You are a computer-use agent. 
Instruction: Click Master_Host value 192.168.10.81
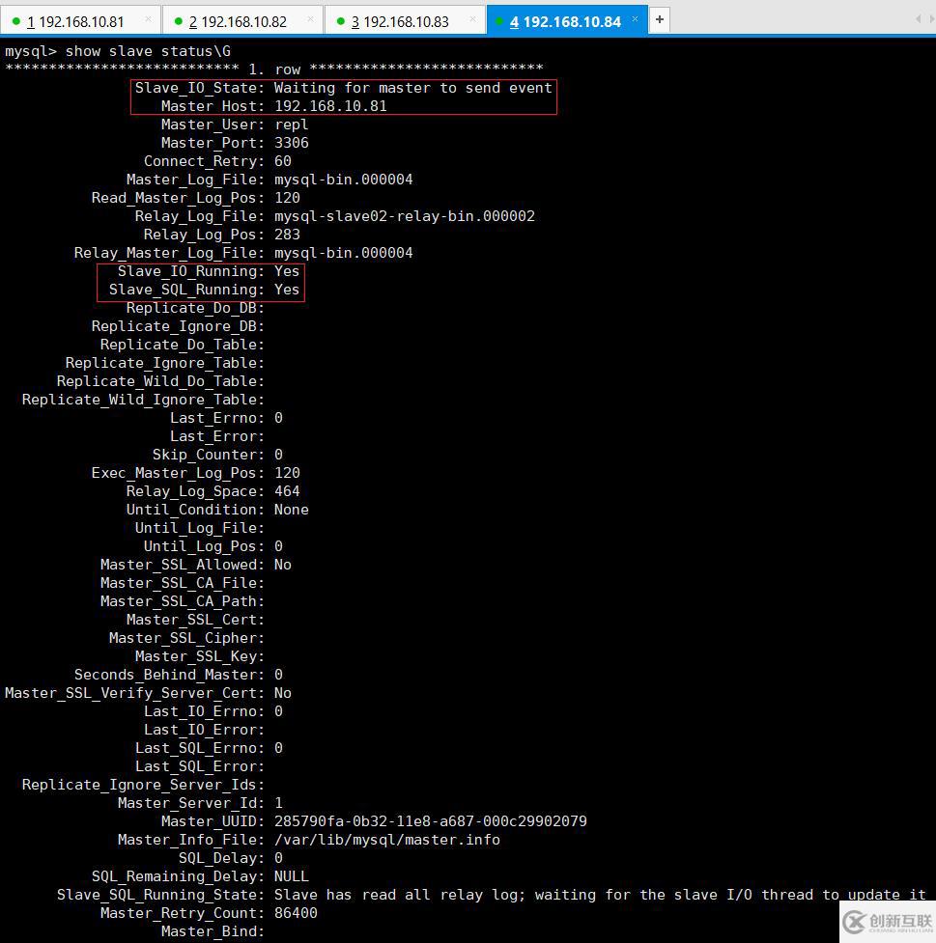point(330,106)
